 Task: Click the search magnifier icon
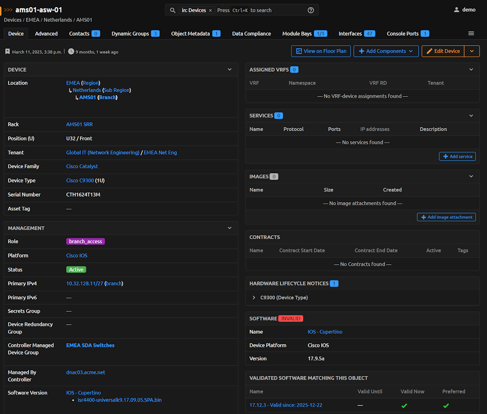(173, 10)
